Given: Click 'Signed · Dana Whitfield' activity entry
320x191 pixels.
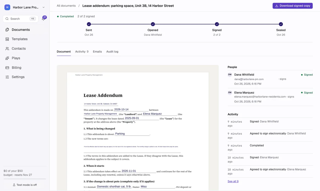Looking at the screenshot, I should [x=270, y=124].
